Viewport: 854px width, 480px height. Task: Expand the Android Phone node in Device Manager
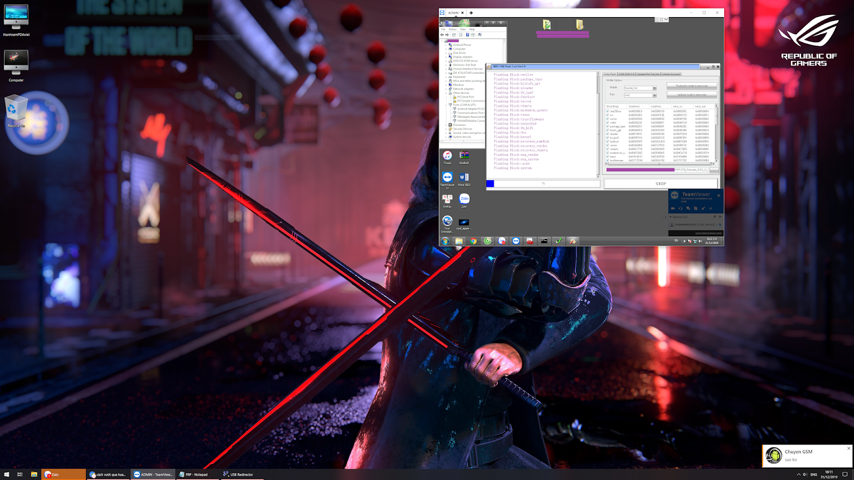click(446, 45)
